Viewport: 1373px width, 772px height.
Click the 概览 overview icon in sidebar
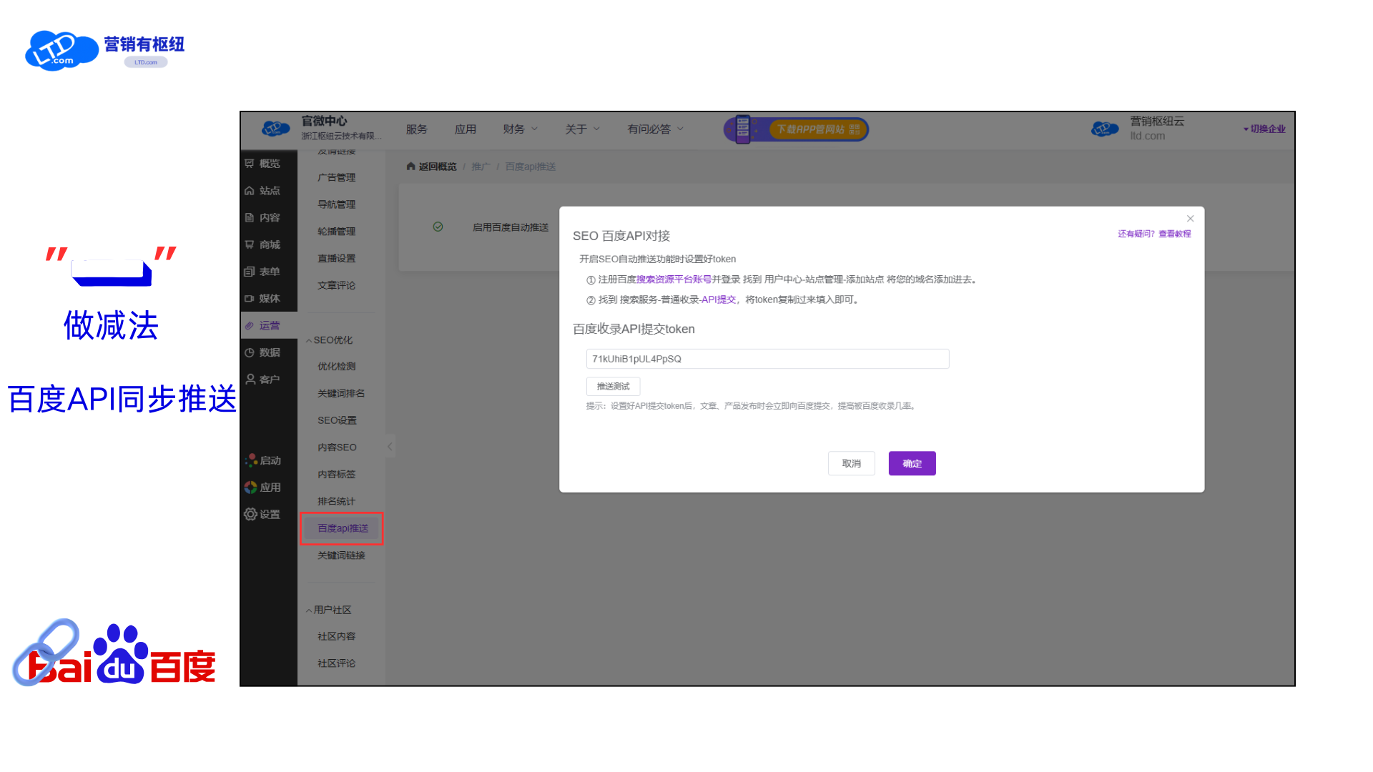(x=250, y=164)
